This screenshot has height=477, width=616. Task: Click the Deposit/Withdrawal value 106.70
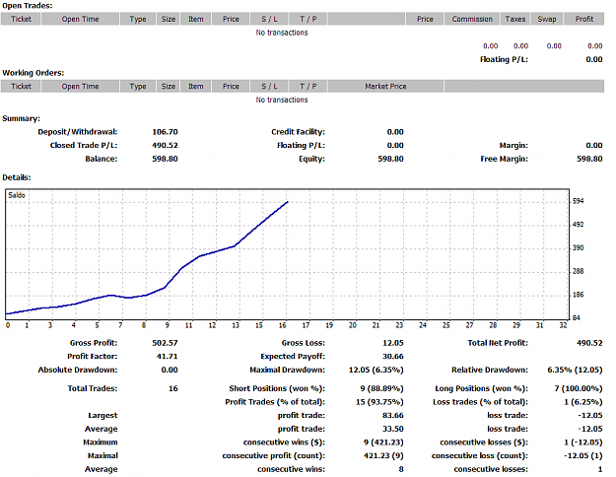point(165,132)
